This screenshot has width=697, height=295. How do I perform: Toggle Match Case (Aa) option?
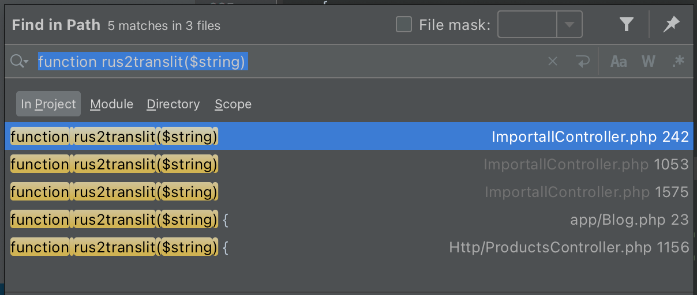[x=619, y=61]
